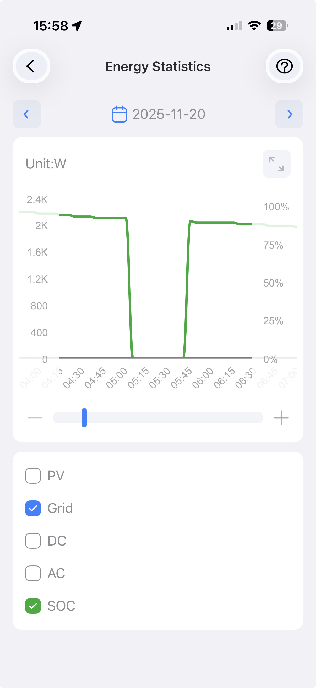Tap the 05:30 time label on axis
The height and width of the screenshot is (688, 316).
pyautogui.click(x=160, y=378)
